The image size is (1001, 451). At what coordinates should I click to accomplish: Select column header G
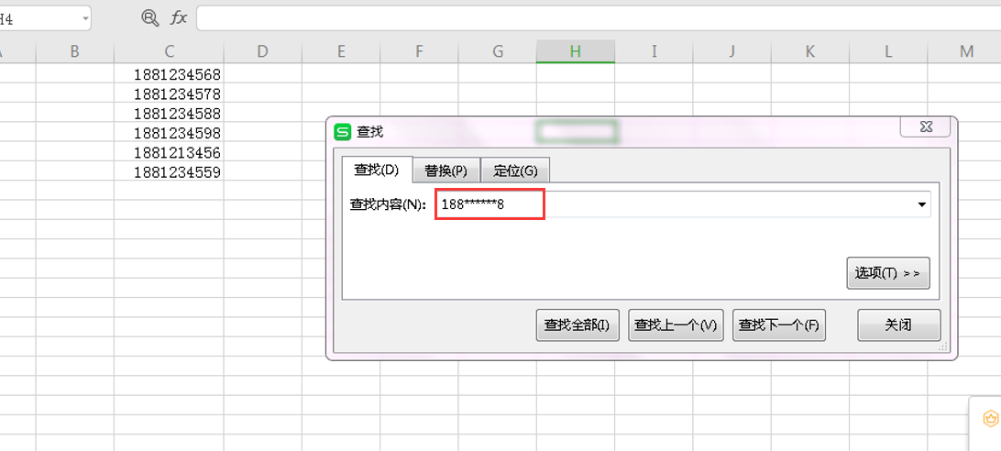pyautogui.click(x=498, y=51)
